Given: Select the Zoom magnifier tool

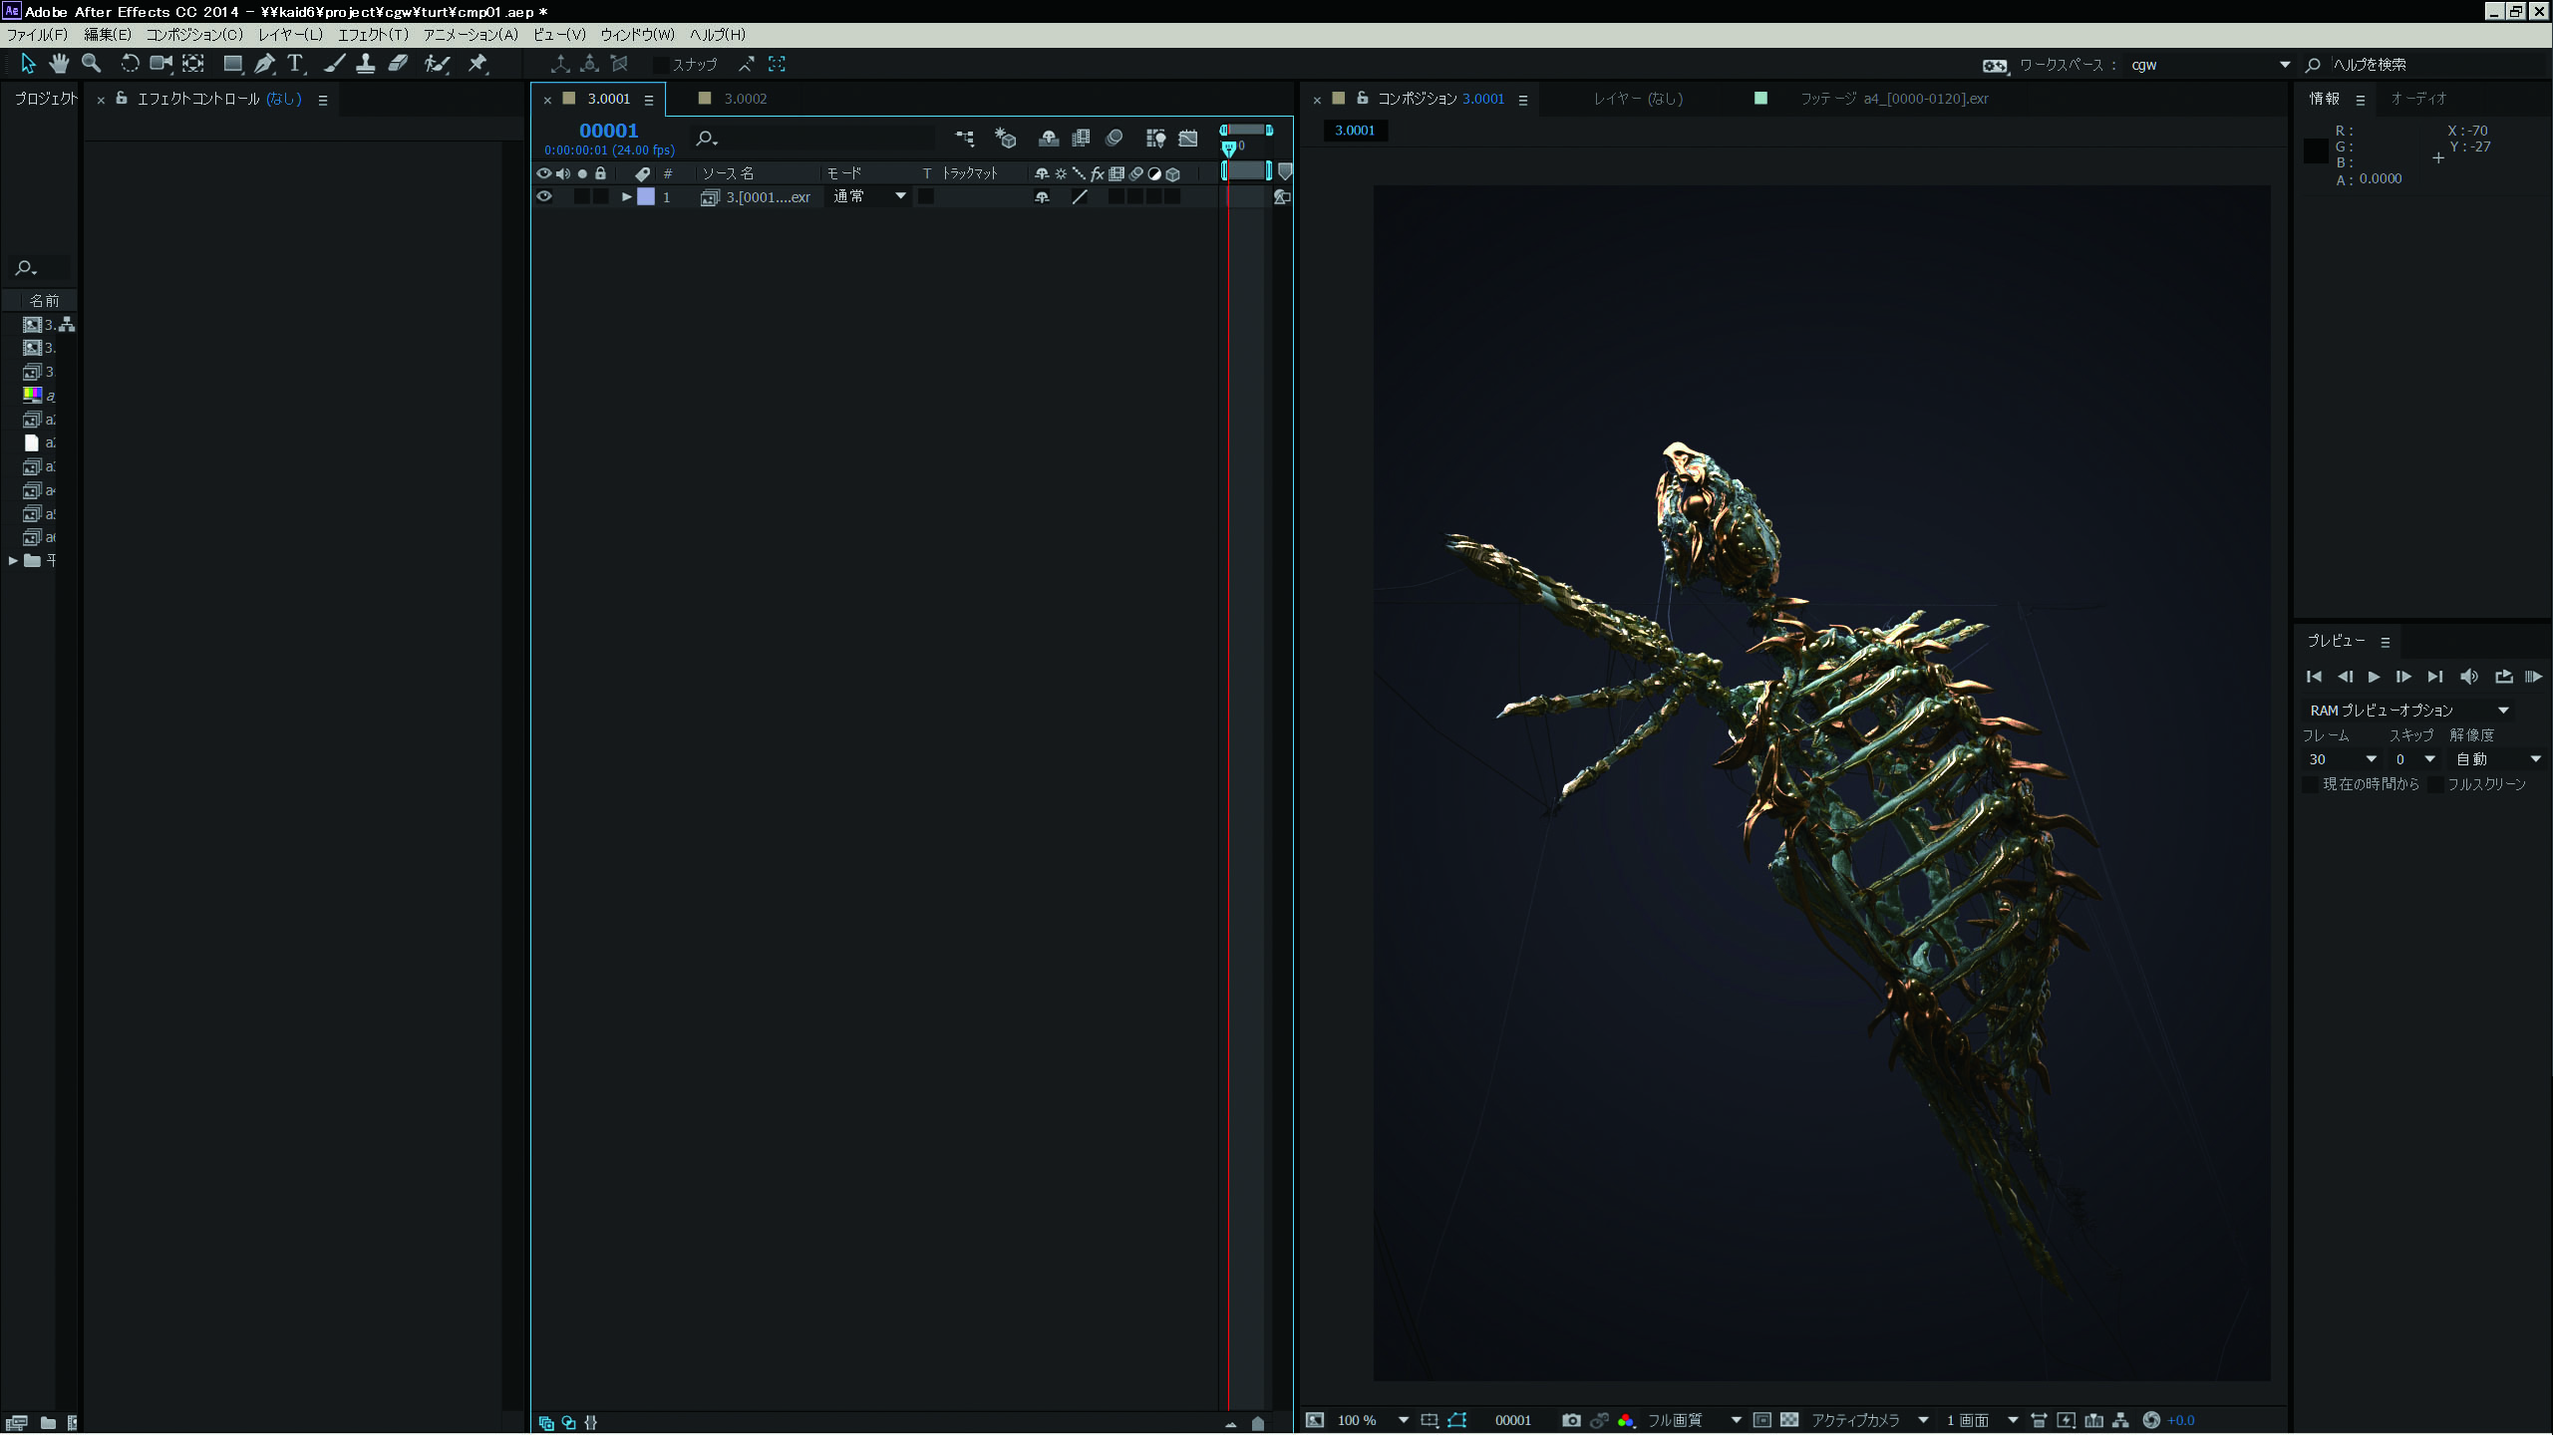Looking at the screenshot, I should click(x=91, y=64).
